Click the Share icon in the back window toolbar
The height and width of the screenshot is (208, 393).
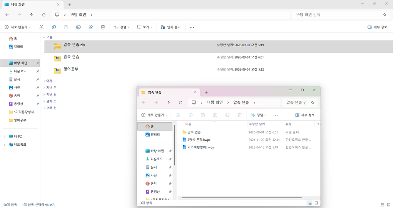(x=91, y=27)
